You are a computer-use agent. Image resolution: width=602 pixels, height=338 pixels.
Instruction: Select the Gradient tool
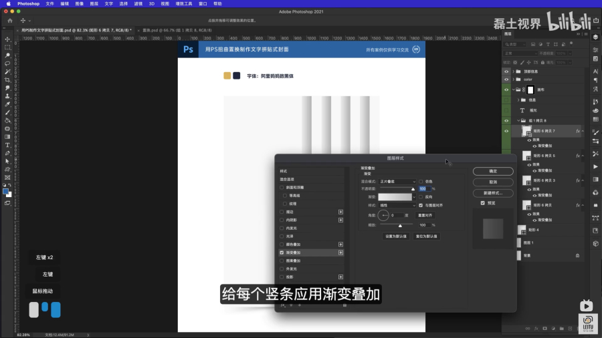[x=7, y=137]
